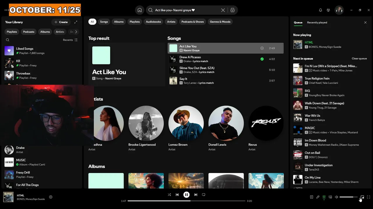Image resolution: width=373 pixels, height=209 pixels.
Task: Select Audiobooks search filter
Action: (x=154, y=22)
